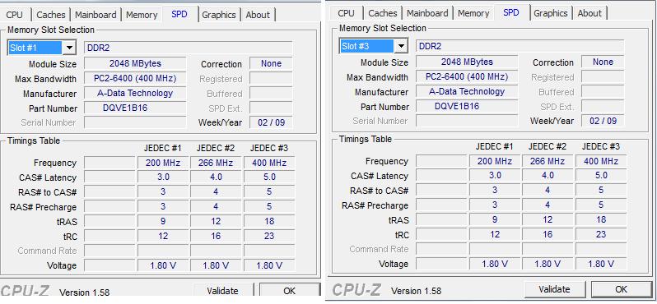Open About tab in left window
Screen dimensions: 657x304
(258, 15)
